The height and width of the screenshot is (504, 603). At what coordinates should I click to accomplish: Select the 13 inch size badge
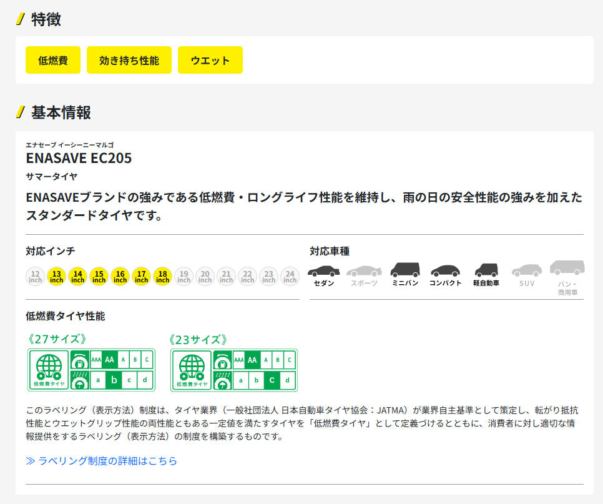tap(57, 276)
